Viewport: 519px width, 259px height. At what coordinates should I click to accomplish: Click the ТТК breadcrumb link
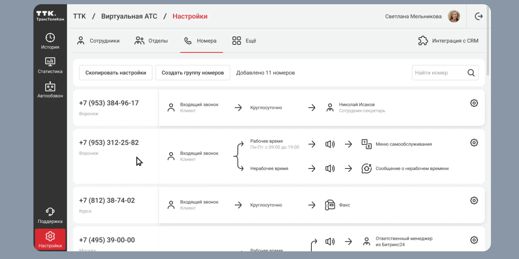tap(80, 16)
